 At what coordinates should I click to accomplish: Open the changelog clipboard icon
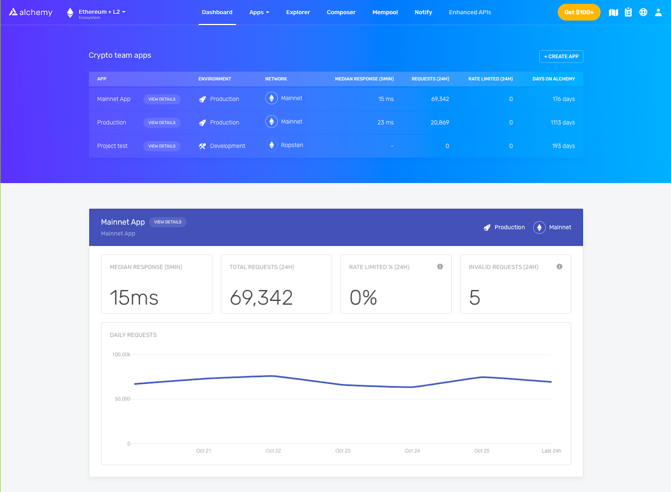coord(628,12)
